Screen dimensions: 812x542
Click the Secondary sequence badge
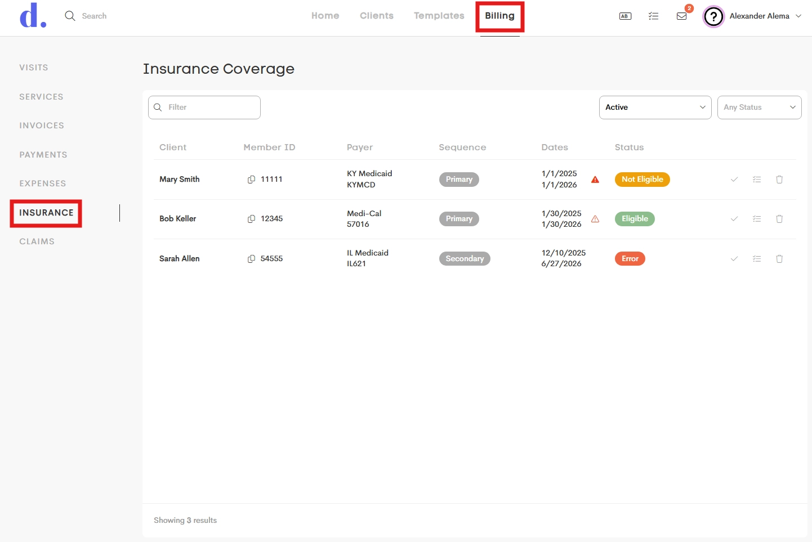tap(465, 259)
